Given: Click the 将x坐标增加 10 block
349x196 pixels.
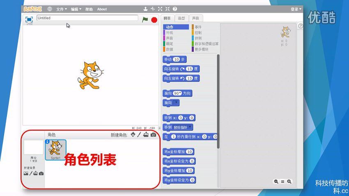Looking at the screenshot, I should click(179, 152).
